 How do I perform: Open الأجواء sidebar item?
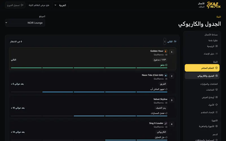tap(202, 105)
